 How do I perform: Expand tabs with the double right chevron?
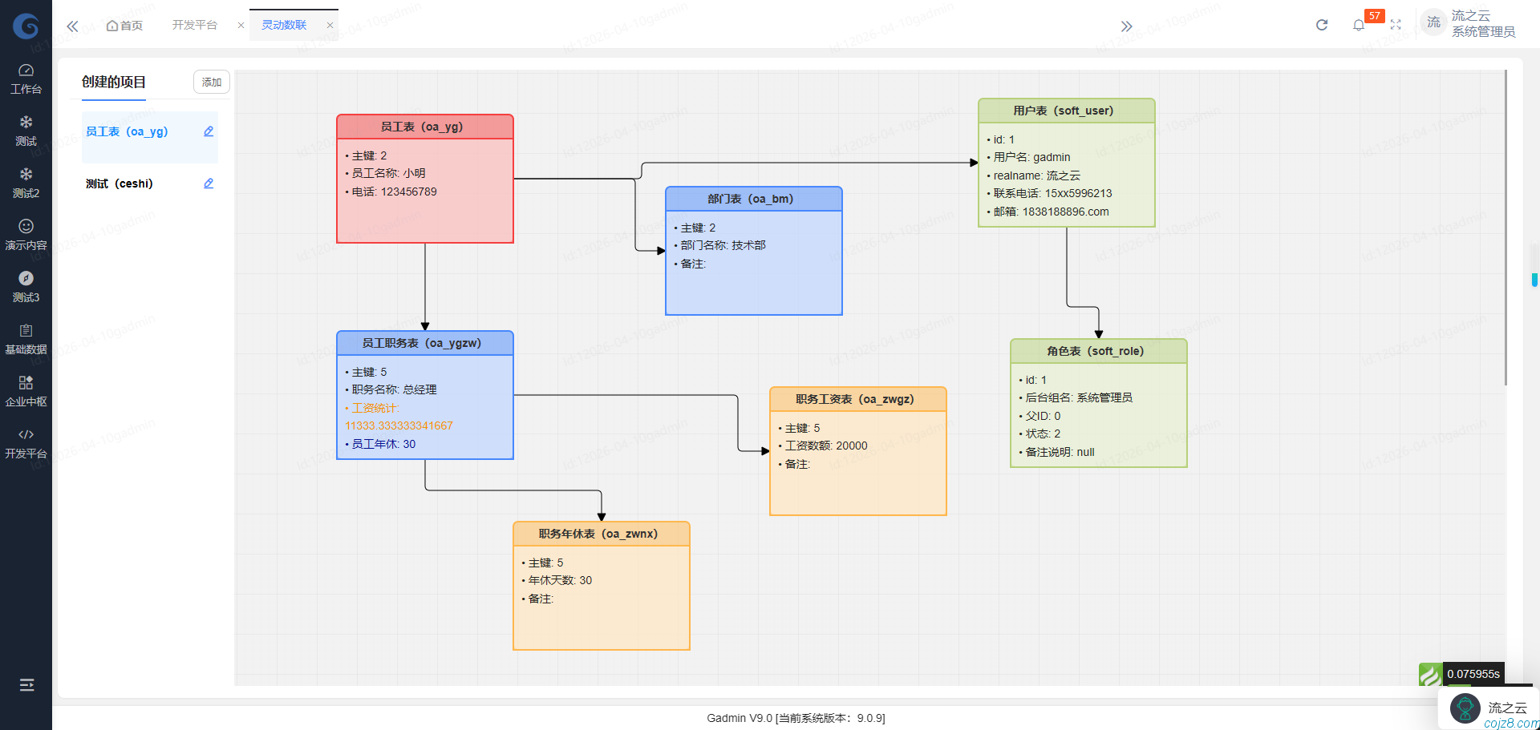pyautogui.click(x=1126, y=26)
